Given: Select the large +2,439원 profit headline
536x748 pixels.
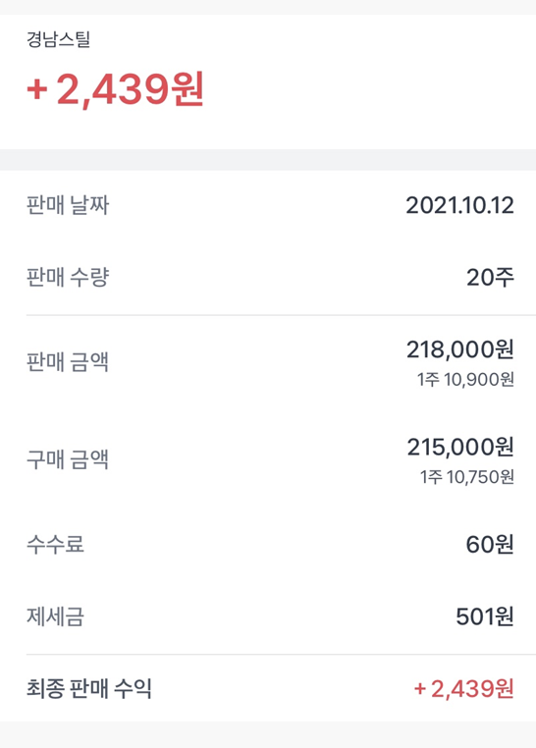Looking at the screenshot, I should click(116, 89).
